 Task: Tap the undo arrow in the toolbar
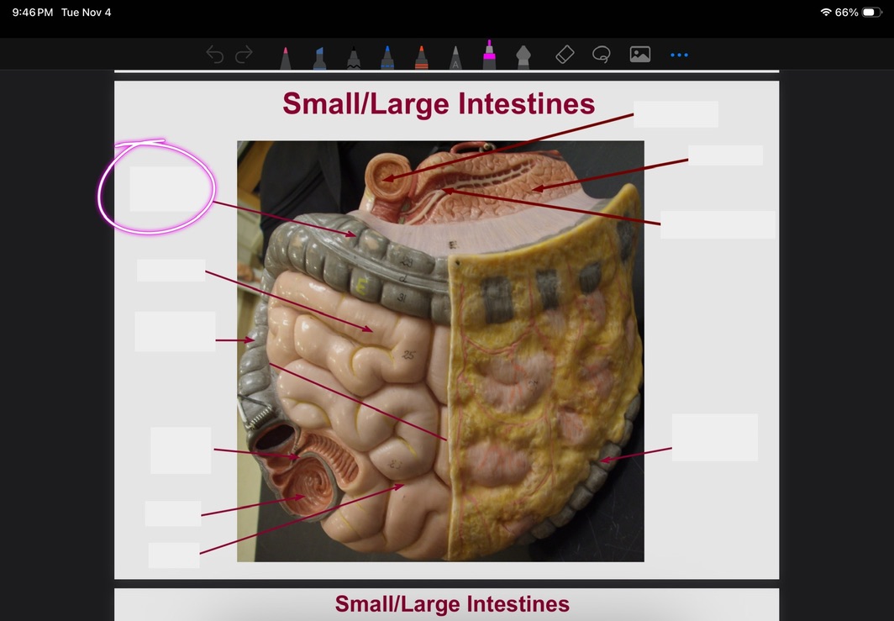pyautogui.click(x=215, y=55)
